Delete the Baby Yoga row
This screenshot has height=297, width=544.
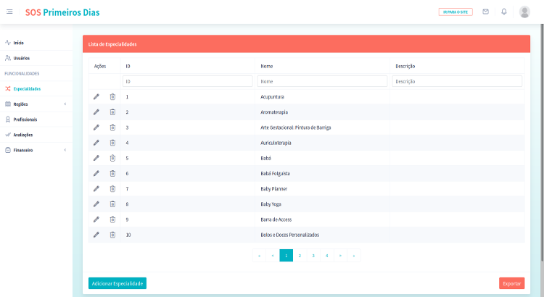point(112,204)
